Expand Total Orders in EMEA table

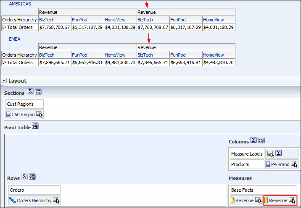click(5, 62)
